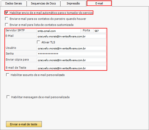
Task: Click into the Senha password field
Action: coord(72,54)
